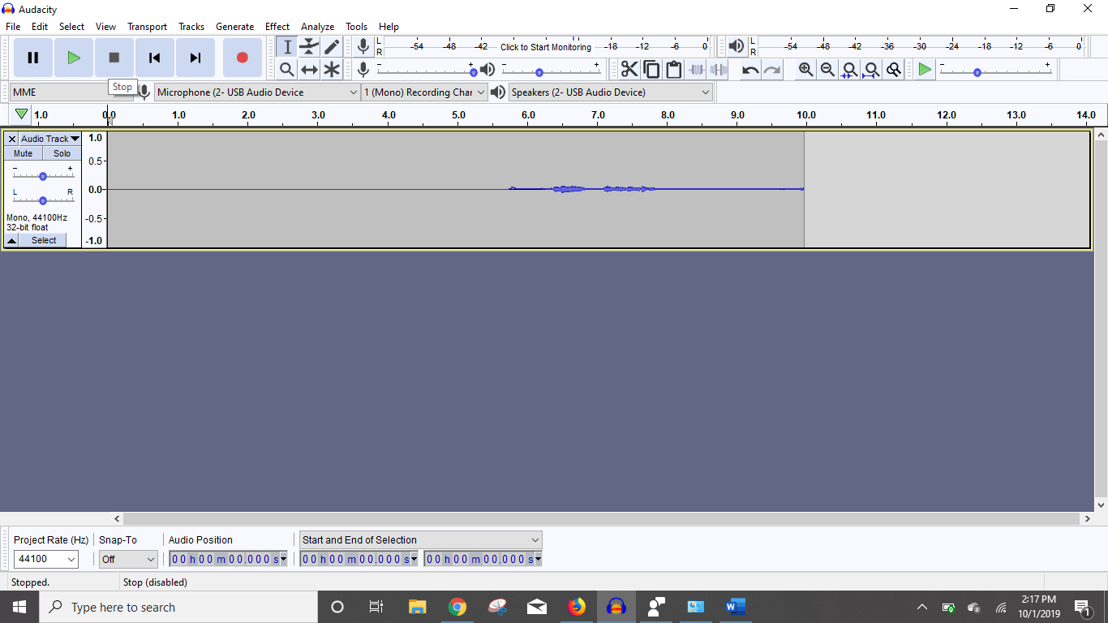Open the Speakers playback device dropdown
Screen dimensions: 1108x623
(611, 92)
